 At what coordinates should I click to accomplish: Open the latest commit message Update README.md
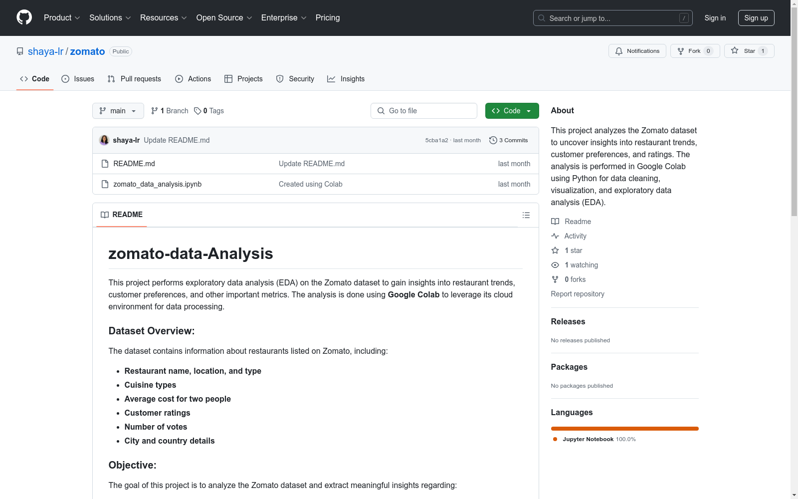(177, 140)
